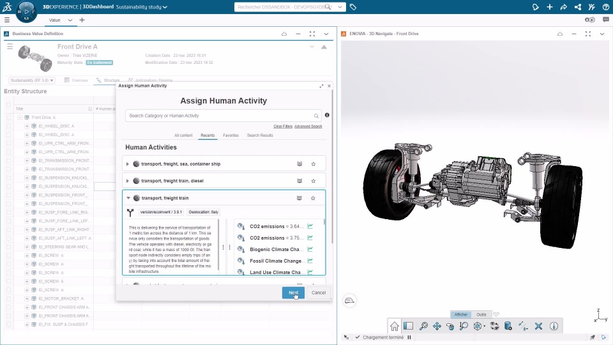Open the add (plus) menu in top bar
Screen dimensions: 613x345
550,7
